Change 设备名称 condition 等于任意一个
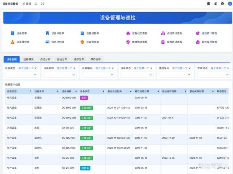The height and width of the screenshot is (174, 233). (x=66, y=68)
